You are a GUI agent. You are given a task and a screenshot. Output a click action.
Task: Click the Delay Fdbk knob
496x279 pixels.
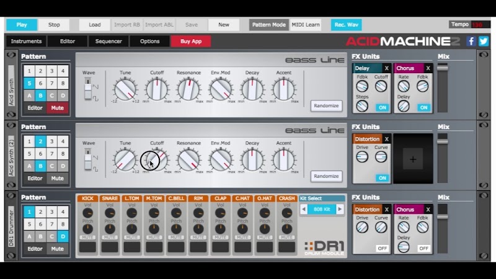[x=362, y=86]
